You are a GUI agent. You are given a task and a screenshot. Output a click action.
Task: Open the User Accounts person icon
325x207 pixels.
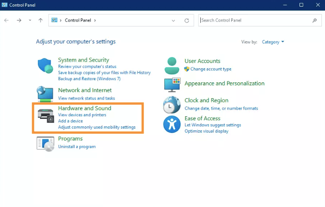tap(172, 66)
